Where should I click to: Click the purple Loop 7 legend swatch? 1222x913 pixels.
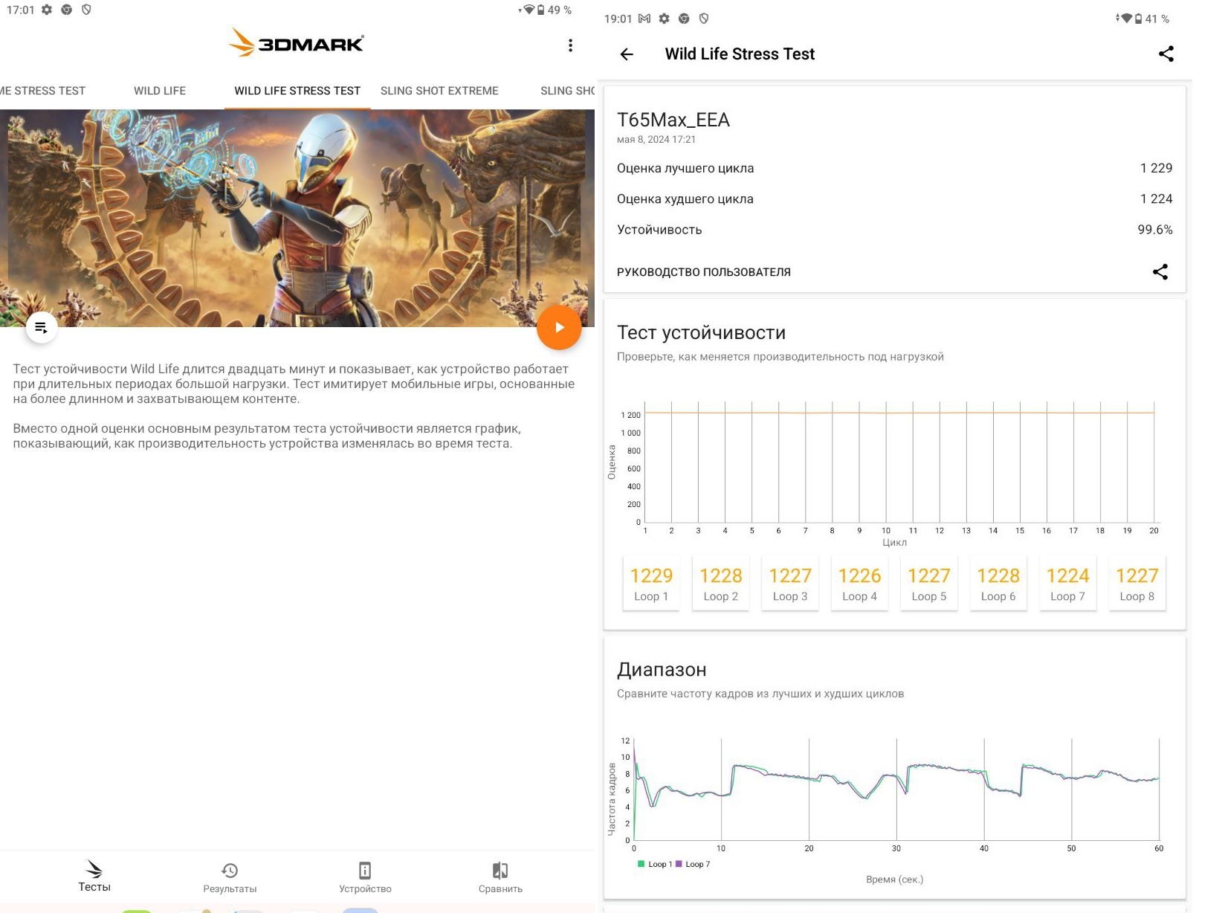tap(679, 864)
